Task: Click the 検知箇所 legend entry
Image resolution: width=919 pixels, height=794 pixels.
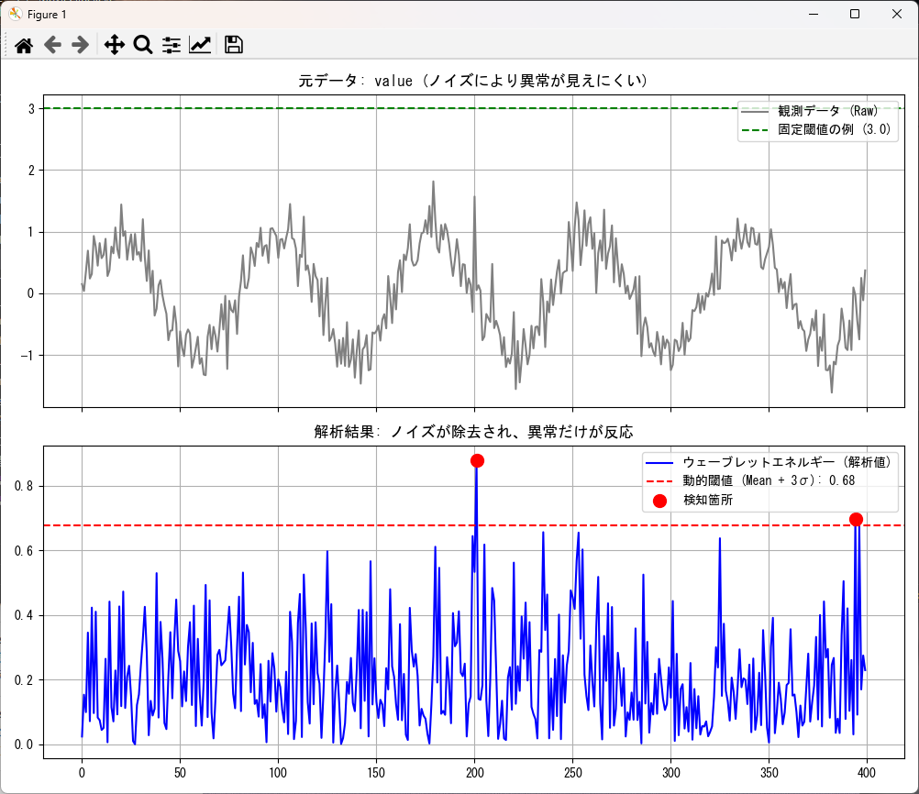Action: point(707,500)
